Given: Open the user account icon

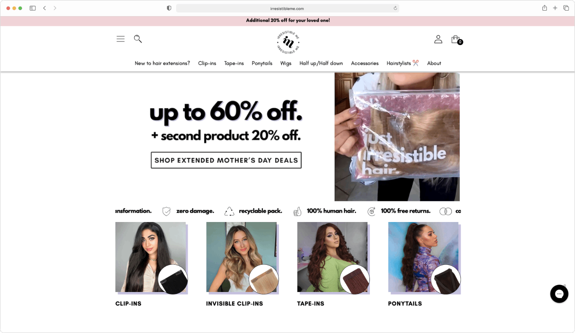Looking at the screenshot, I should [438, 40].
